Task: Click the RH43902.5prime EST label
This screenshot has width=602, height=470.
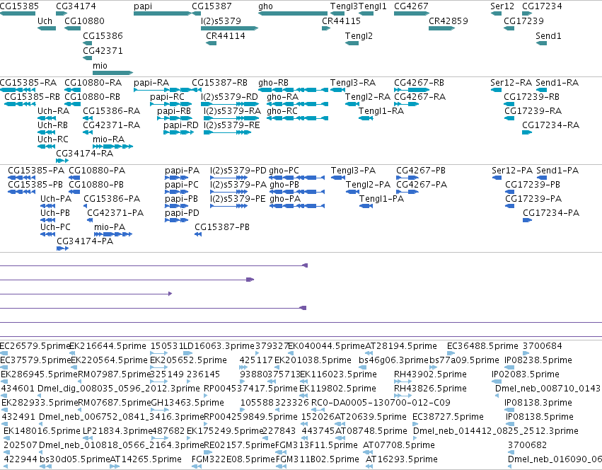Action: coord(430,374)
